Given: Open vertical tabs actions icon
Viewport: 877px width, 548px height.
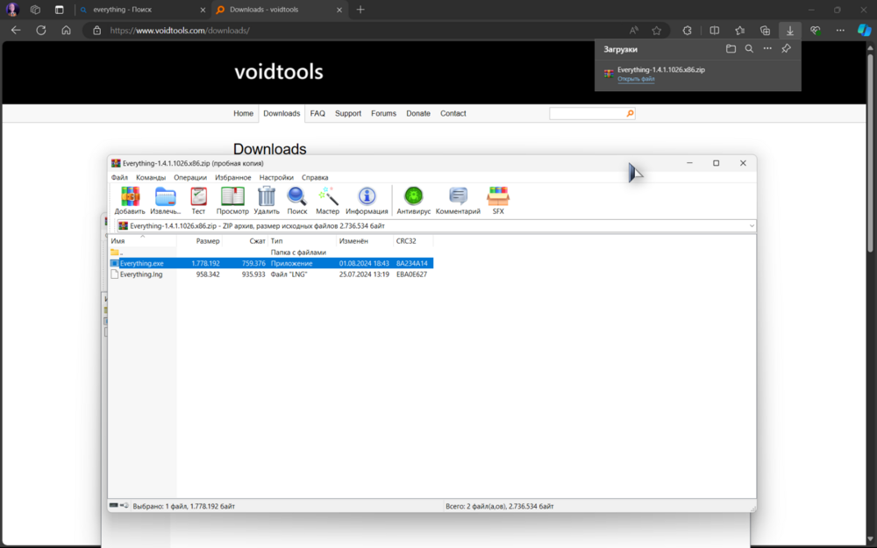Looking at the screenshot, I should 60,10.
